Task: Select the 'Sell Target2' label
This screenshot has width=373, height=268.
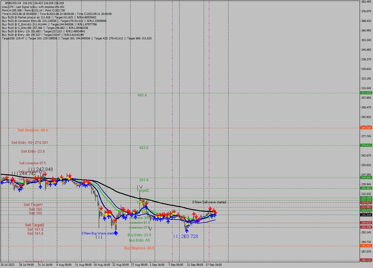Action: coord(35,225)
